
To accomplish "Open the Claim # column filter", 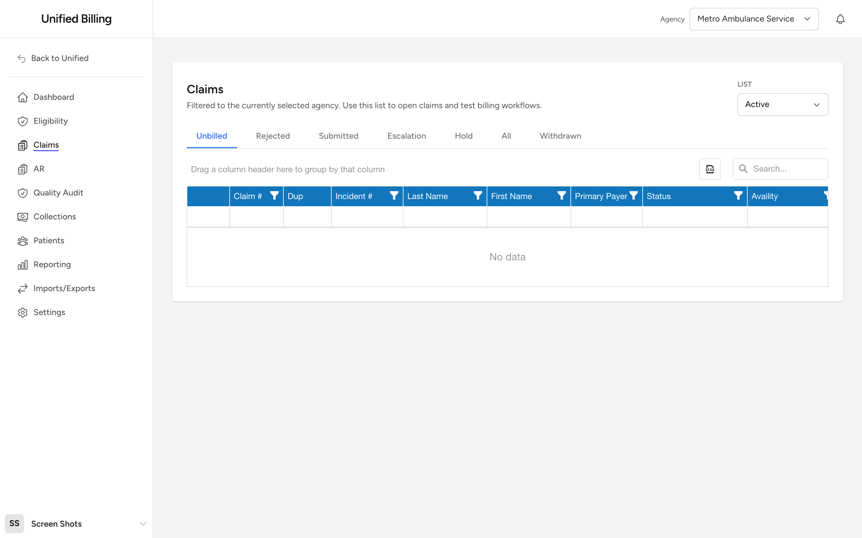I will point(274,196).
